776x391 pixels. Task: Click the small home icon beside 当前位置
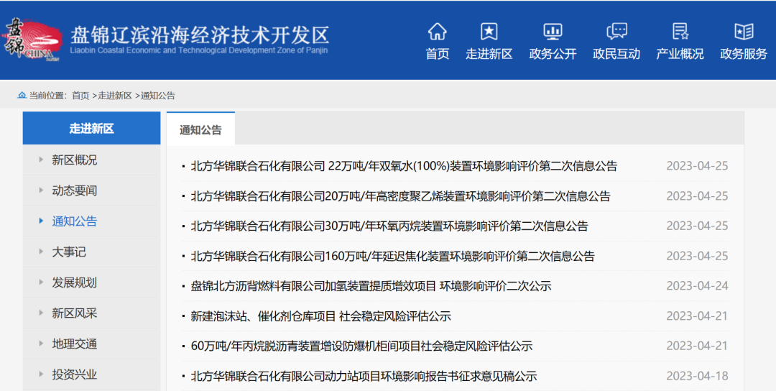tap(22, 96)
